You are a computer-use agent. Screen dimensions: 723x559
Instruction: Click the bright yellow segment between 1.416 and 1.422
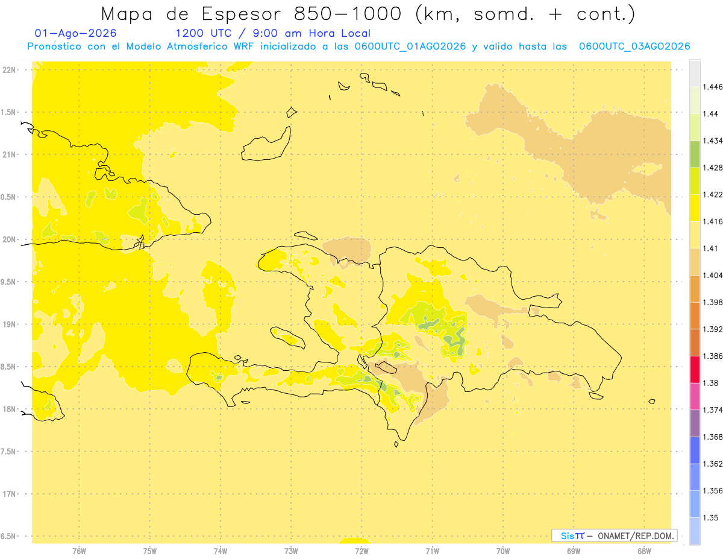695,208
